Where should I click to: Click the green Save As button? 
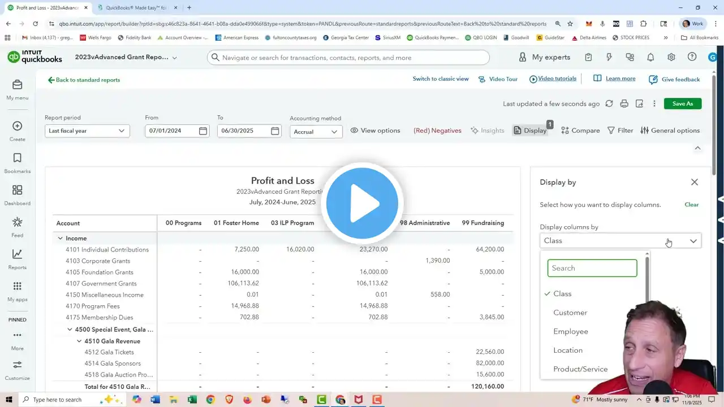[x=683, y=103]
